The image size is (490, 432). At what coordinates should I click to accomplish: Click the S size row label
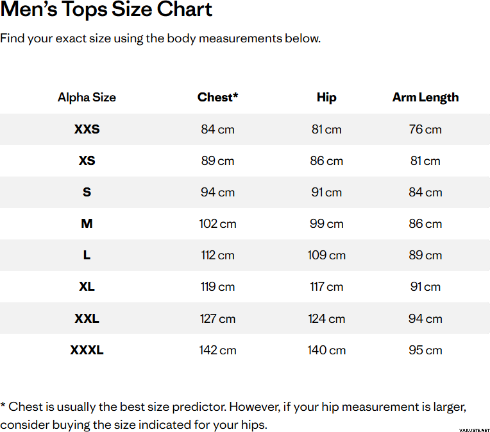pos(87,192)
